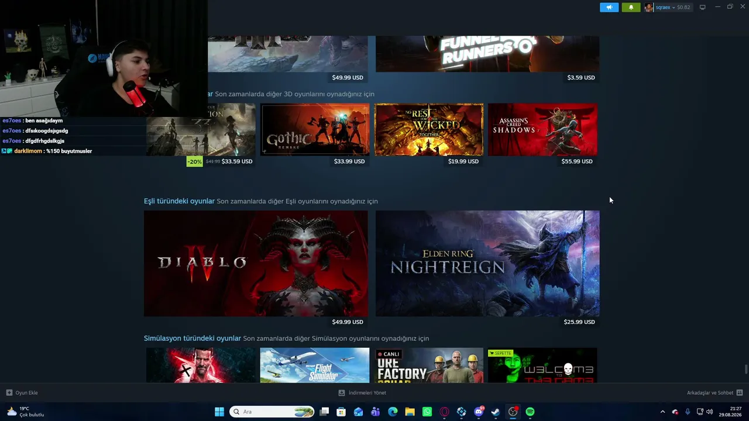Switch to OBS Studio on the taskbar

click(513, 412)
